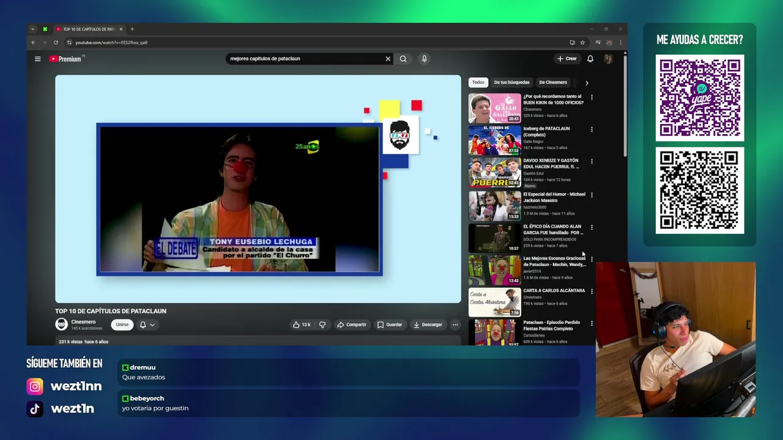Open 'Pataclaun - Episodio Perdido' video title
Image resolution: width=783 pixels, height=440 pixels.
click(552, 325)
